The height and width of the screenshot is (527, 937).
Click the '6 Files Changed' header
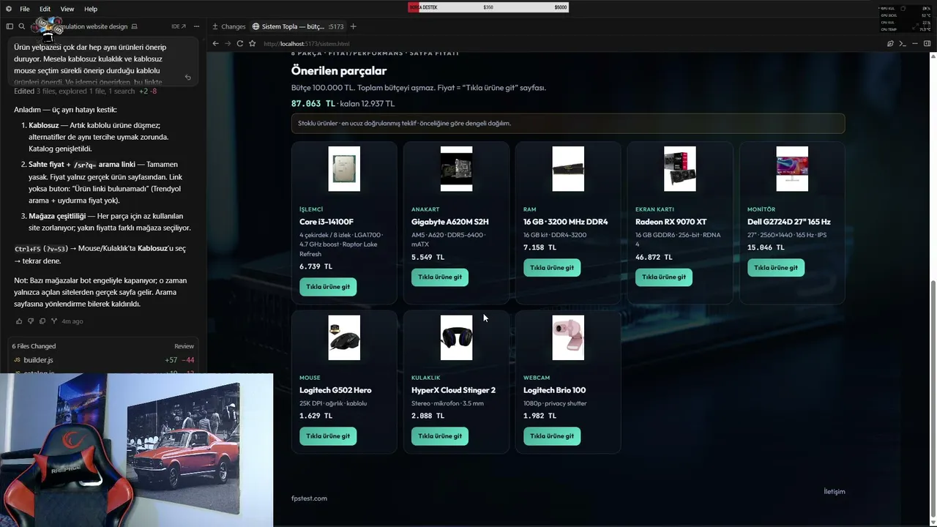[34, 346]
